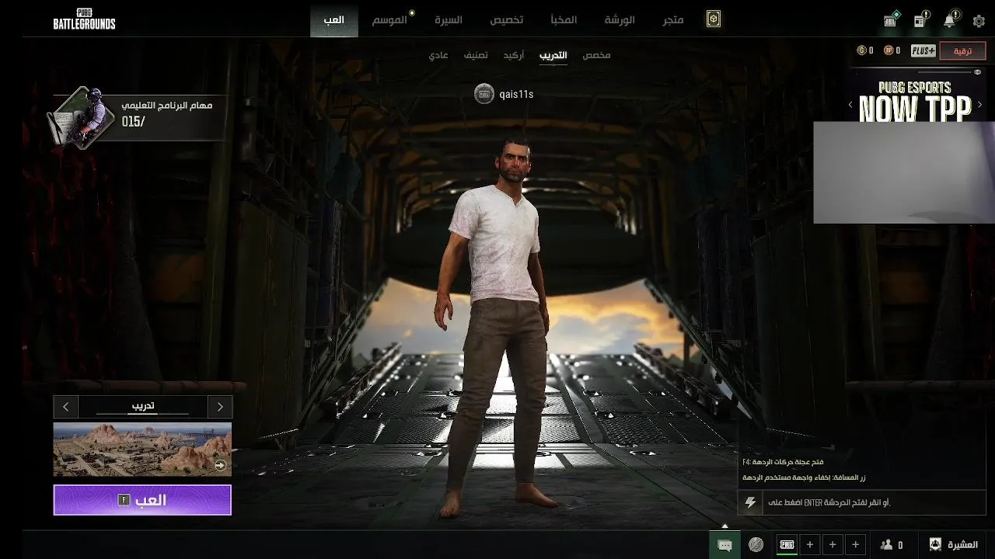This screenshot has height=559, width=995.
Task: Open the السيرة career tab
Action: [x=449, y=19]
